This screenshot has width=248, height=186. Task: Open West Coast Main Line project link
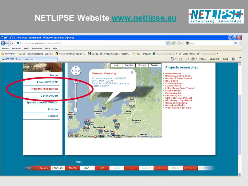tap(178, 108)
